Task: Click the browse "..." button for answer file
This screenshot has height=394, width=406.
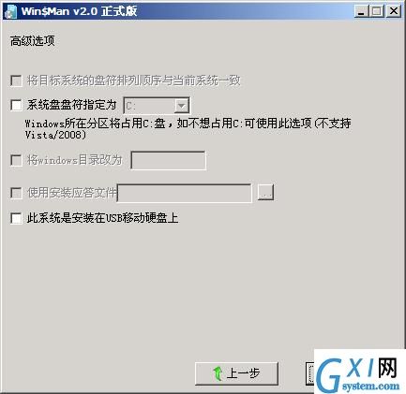Action: pyautogui.click(x=265, y=193)
